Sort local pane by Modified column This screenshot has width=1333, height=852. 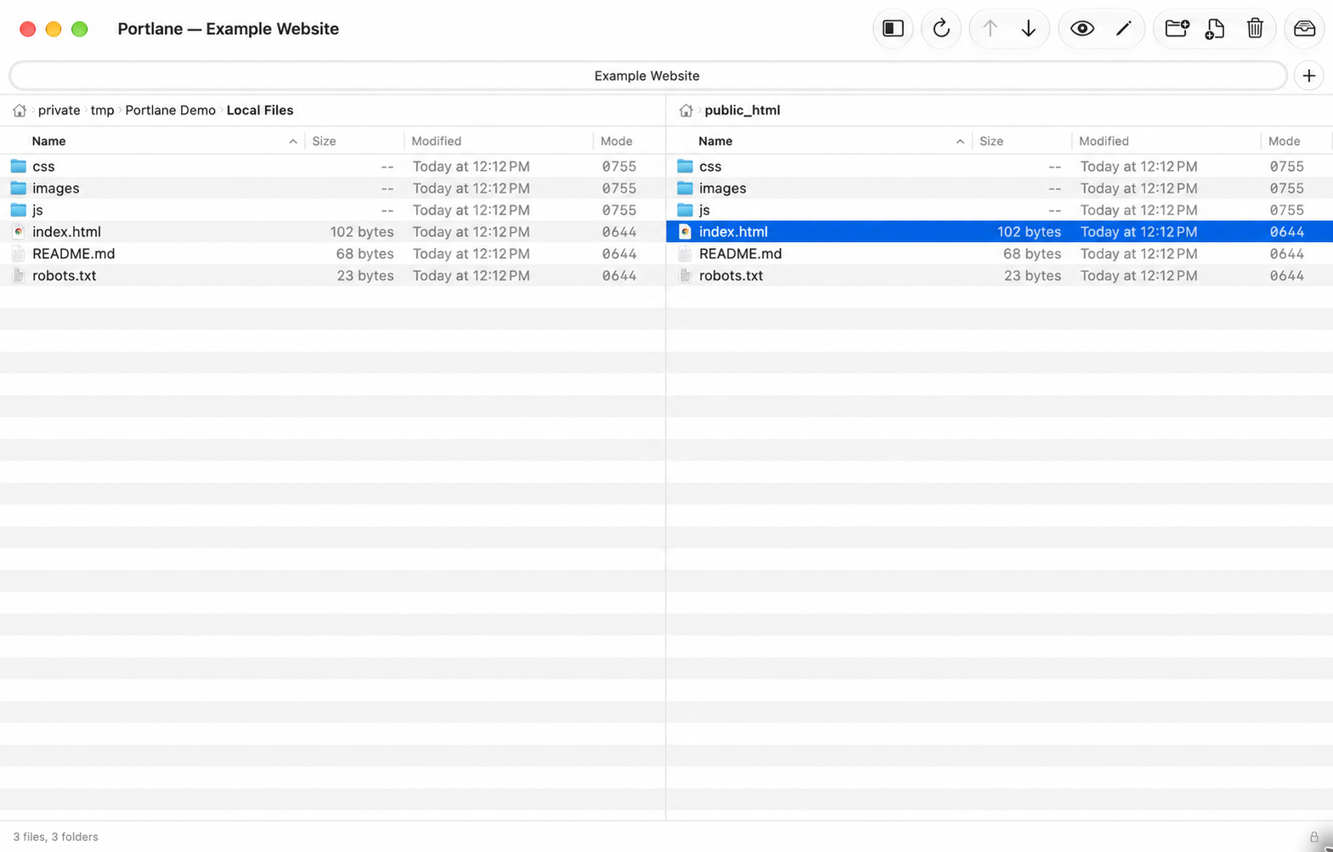(499, 141)
